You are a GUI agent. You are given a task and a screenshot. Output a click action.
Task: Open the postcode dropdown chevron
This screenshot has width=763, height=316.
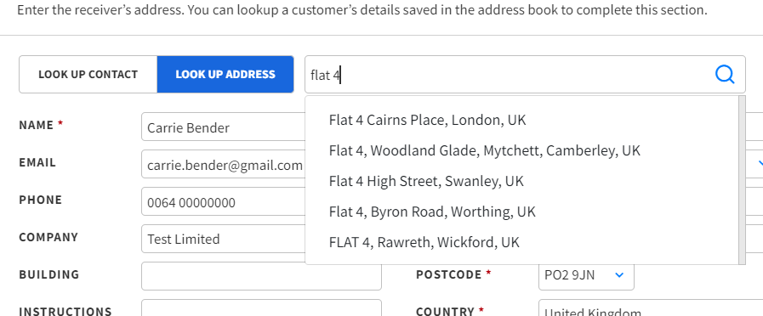pyautogui.click(x=619, y=275)
